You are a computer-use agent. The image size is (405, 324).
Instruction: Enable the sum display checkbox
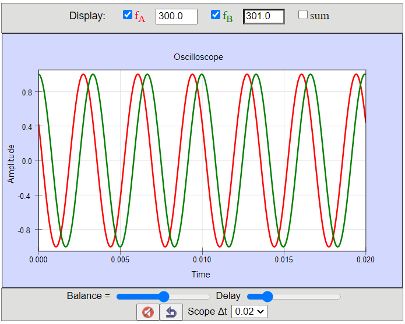[302, 15]
